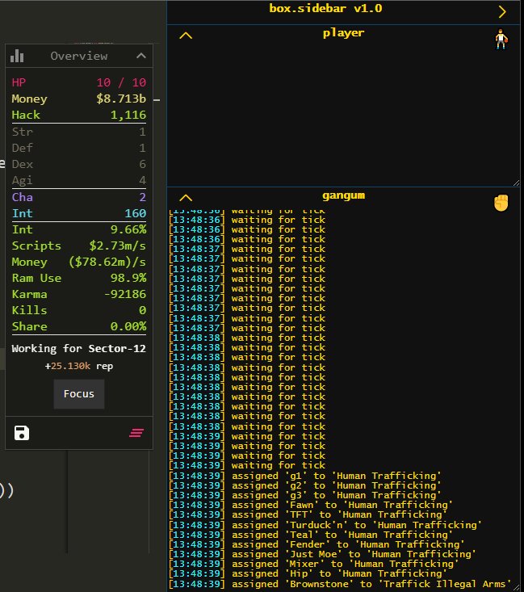Click the Def stat row
Image resolution: width=524 pixels, height=592 pixels.
(x=79, y=148)
